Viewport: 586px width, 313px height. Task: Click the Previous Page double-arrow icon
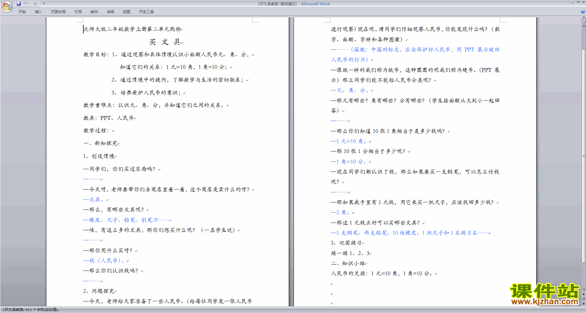584,294
